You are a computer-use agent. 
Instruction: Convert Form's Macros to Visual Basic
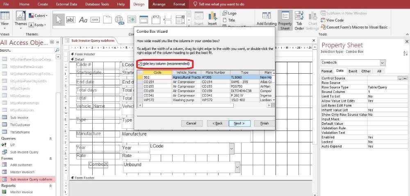tap(354, 27)
